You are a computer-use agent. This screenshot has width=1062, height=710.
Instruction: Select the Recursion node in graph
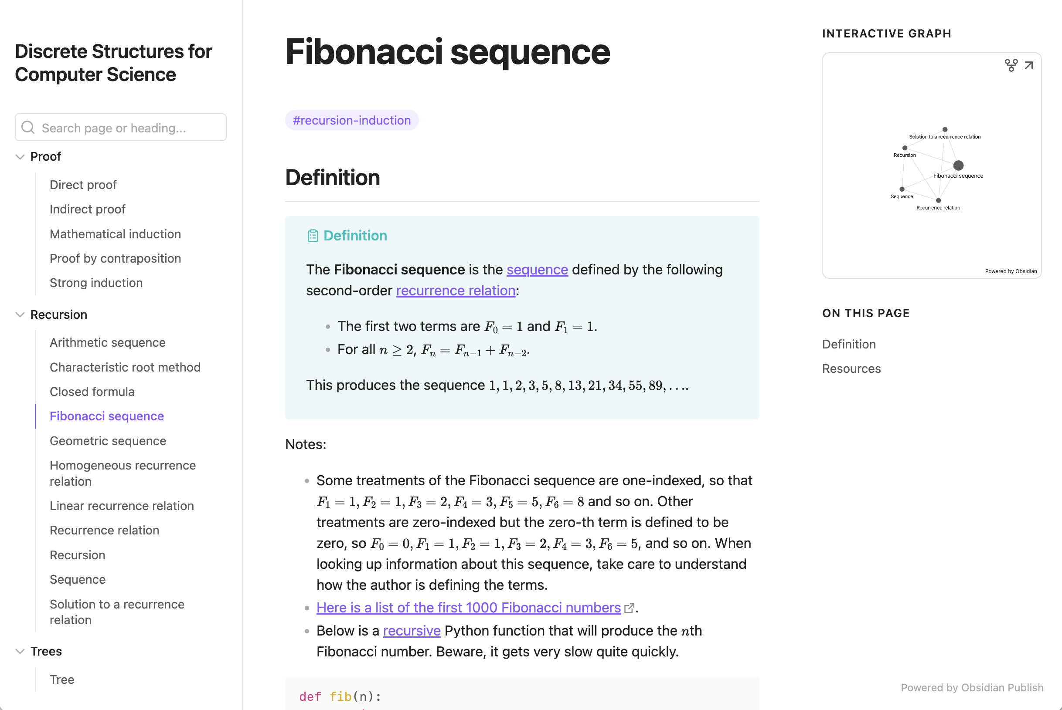[x=905, y=148]
